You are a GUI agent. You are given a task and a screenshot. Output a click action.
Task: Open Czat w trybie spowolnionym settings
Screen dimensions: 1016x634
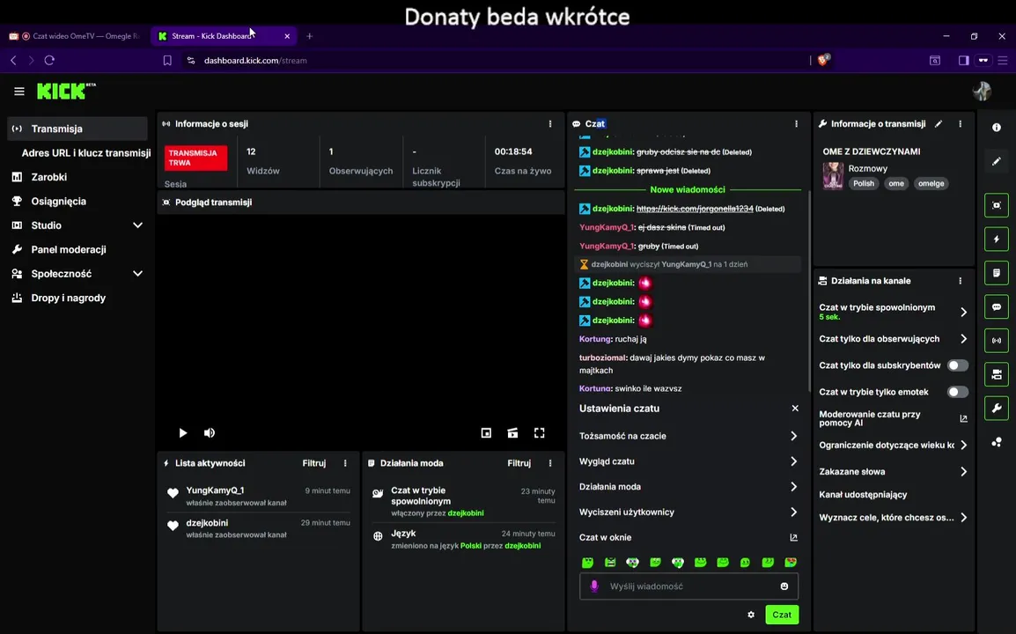(893, 312)
